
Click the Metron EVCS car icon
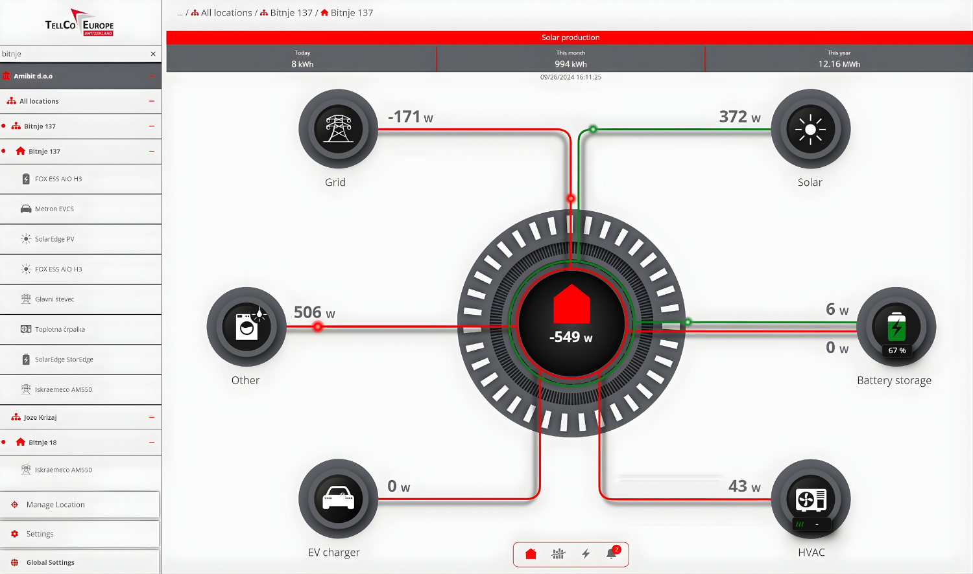tap(26, 209)
